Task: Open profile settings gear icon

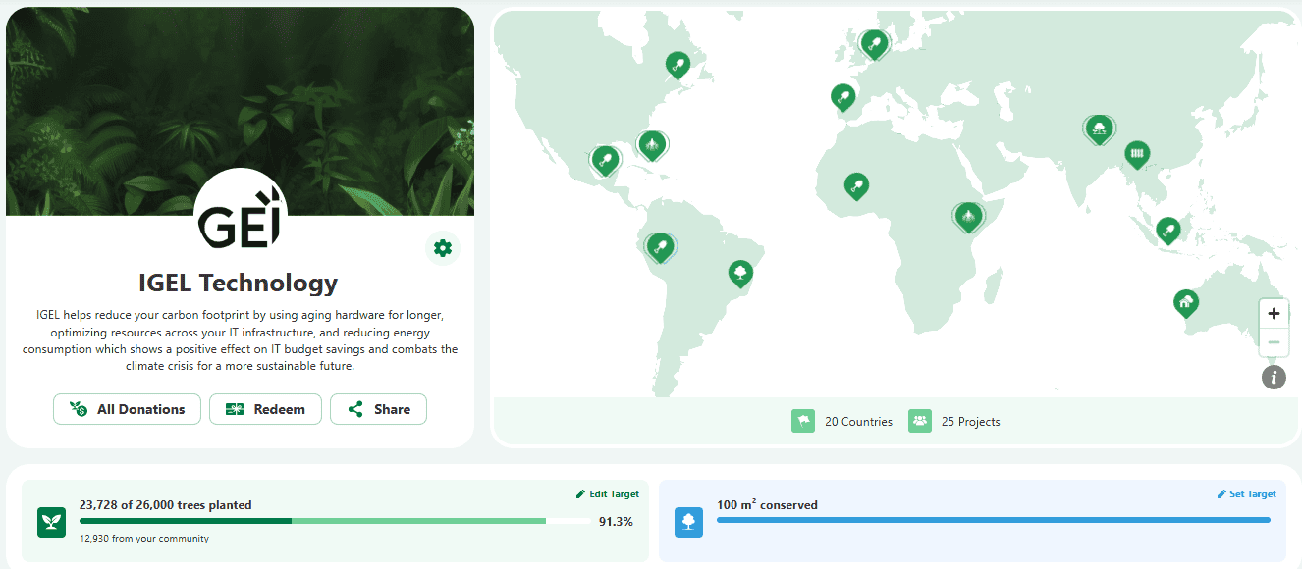Action: click(443, 248)
